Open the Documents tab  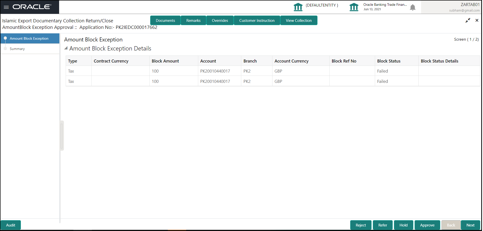pyautogui.click(x=165, y=20)
